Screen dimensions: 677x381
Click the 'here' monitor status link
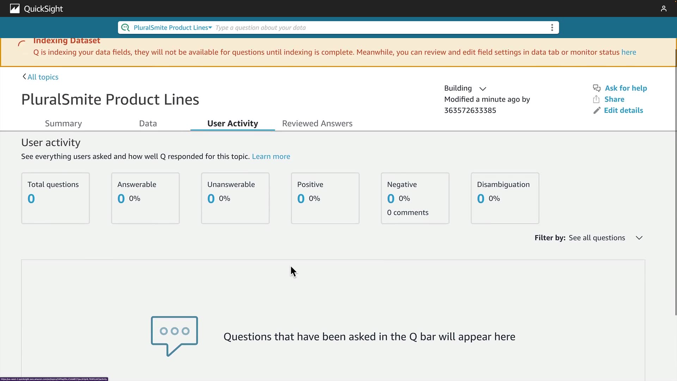pyautogui.click(x=628, y=52)
